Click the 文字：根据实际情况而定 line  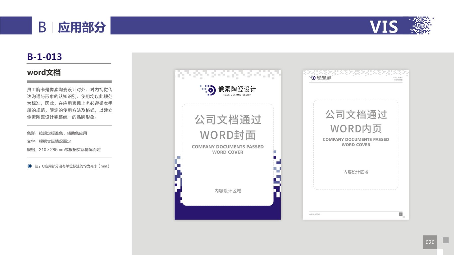(x=49, y=141)
